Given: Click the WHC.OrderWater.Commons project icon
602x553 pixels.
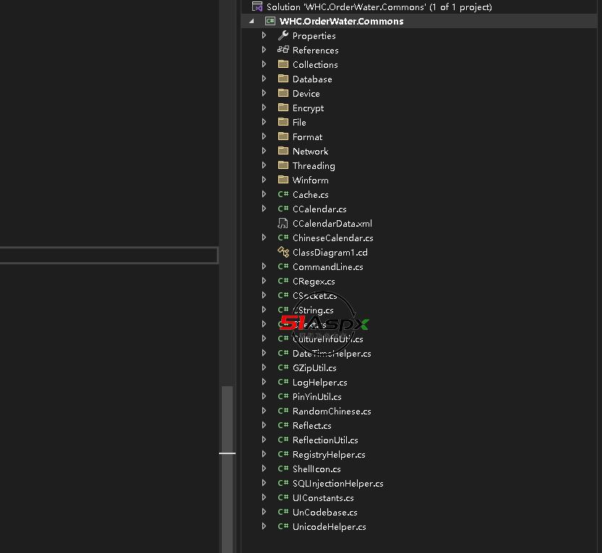Looking at the screenshot, I should click(x=270, y=21).
